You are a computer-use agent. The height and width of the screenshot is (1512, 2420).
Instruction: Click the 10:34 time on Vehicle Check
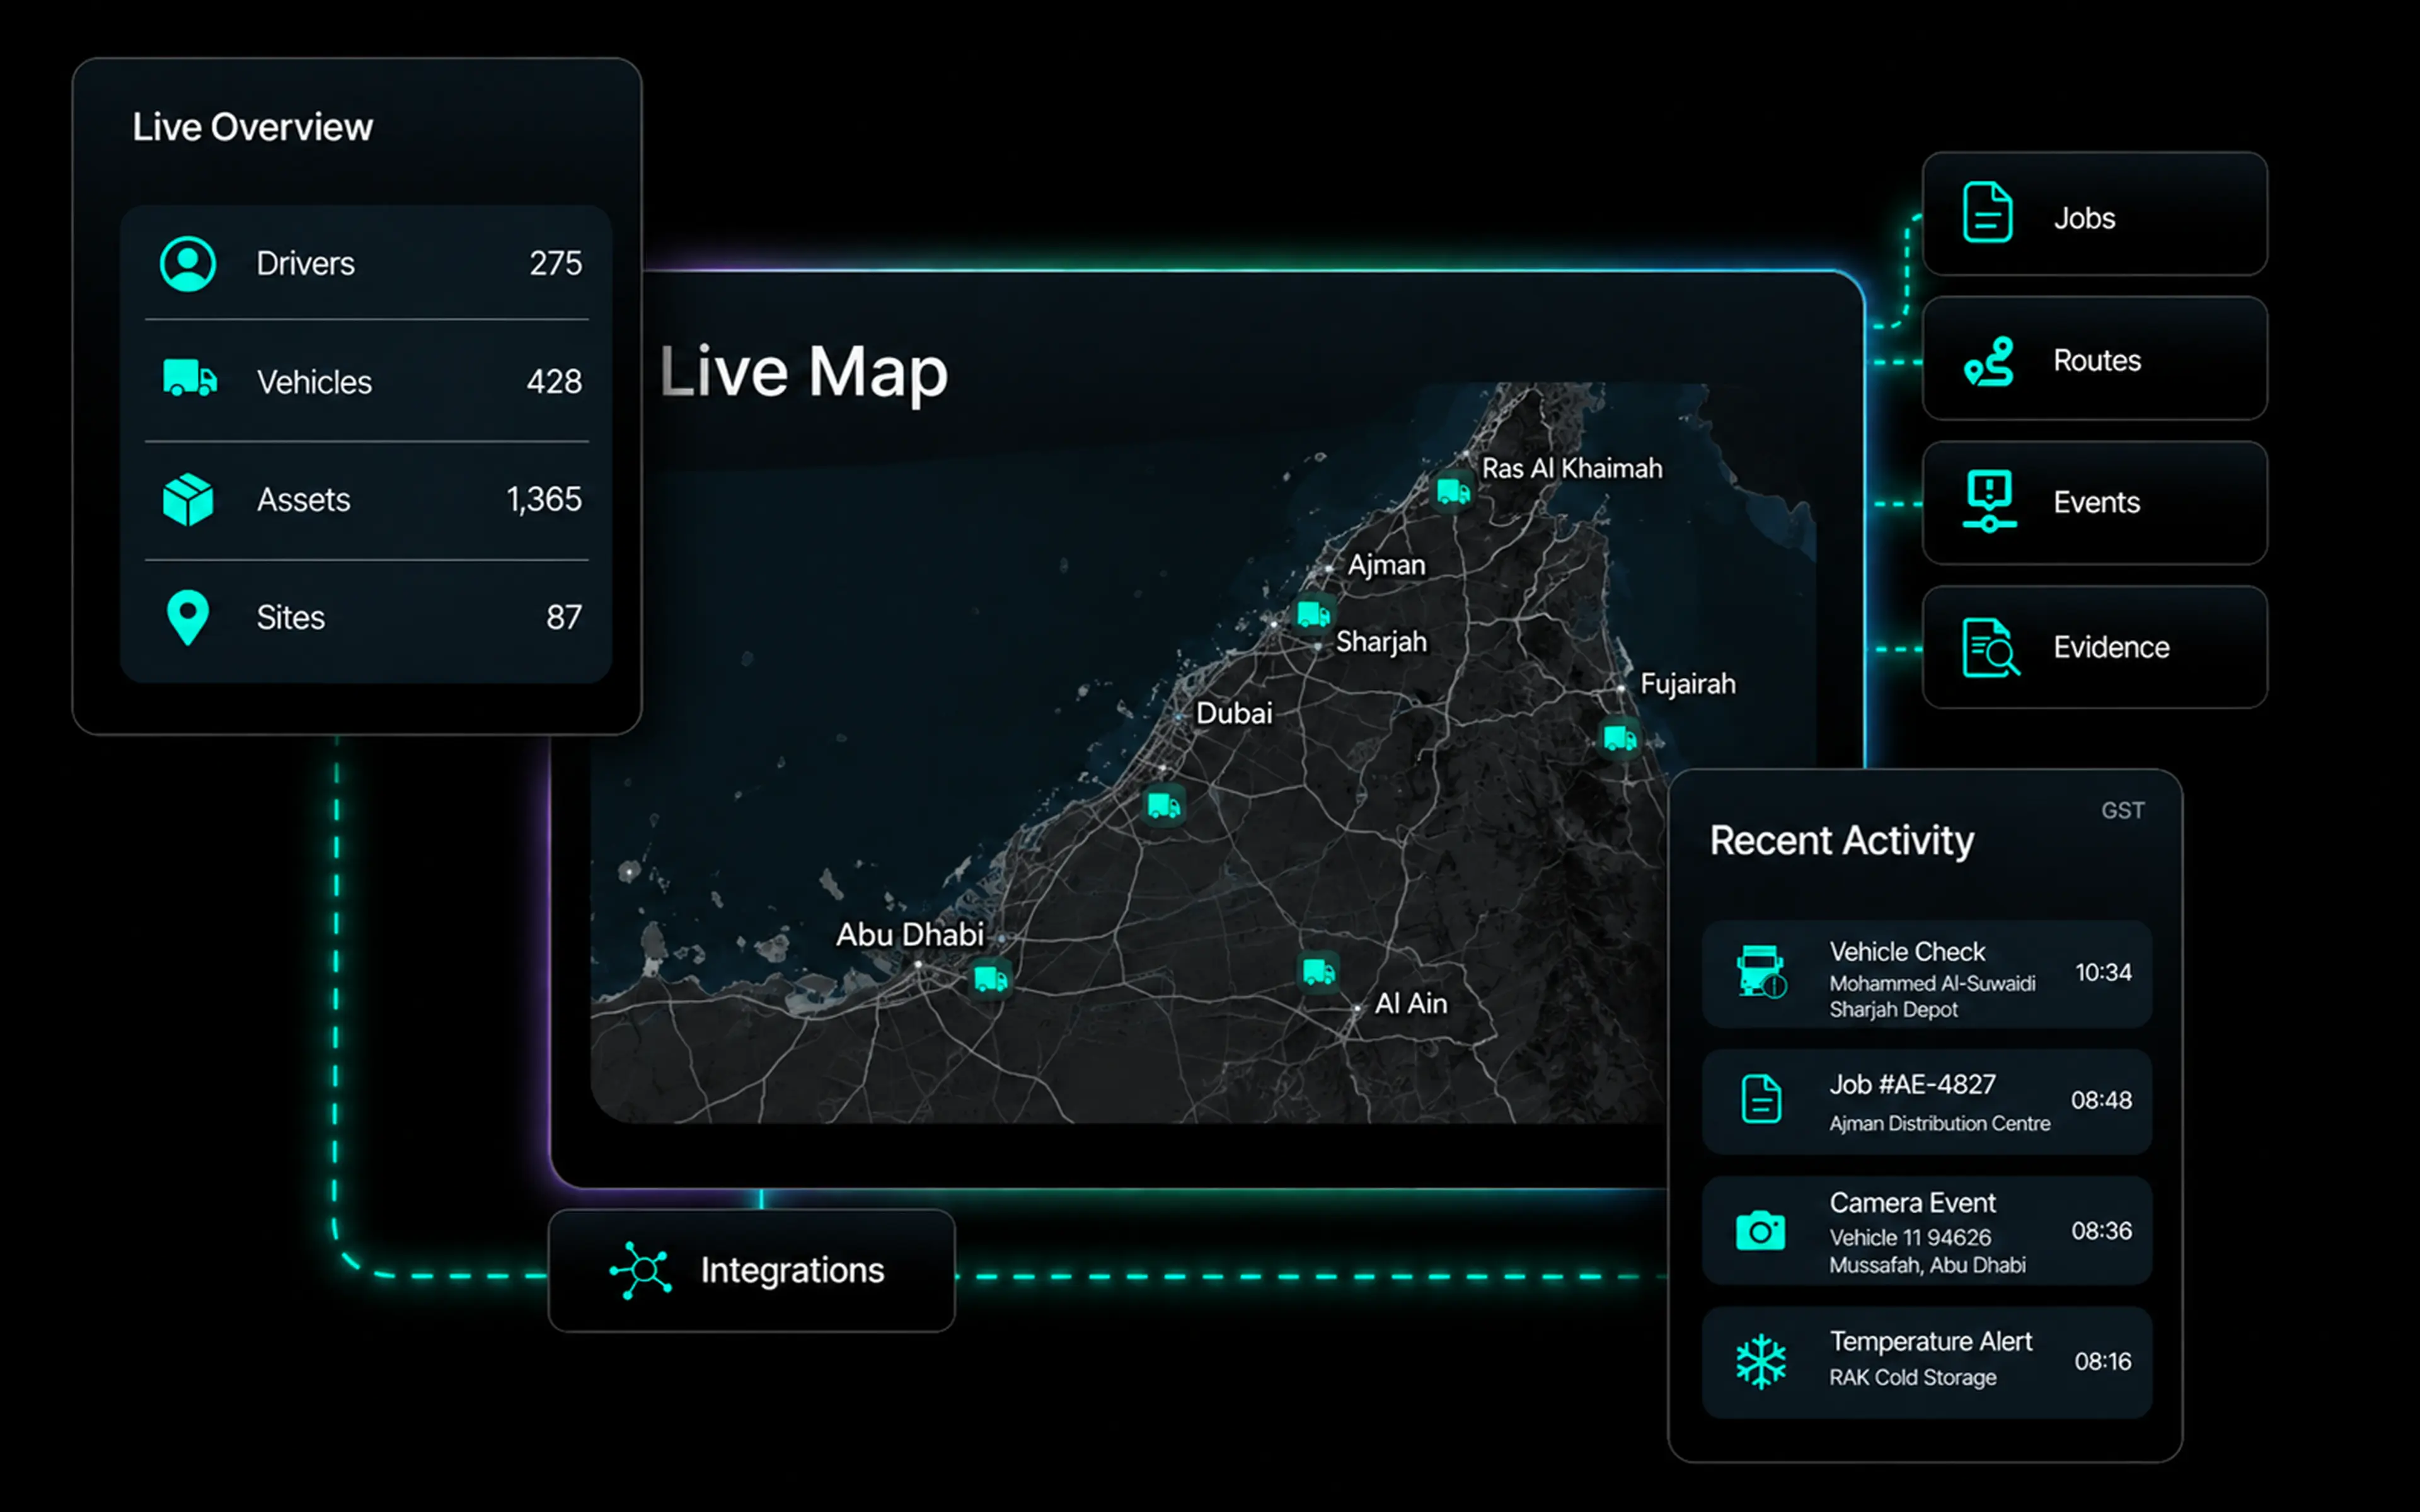[x=2103, y=972]
